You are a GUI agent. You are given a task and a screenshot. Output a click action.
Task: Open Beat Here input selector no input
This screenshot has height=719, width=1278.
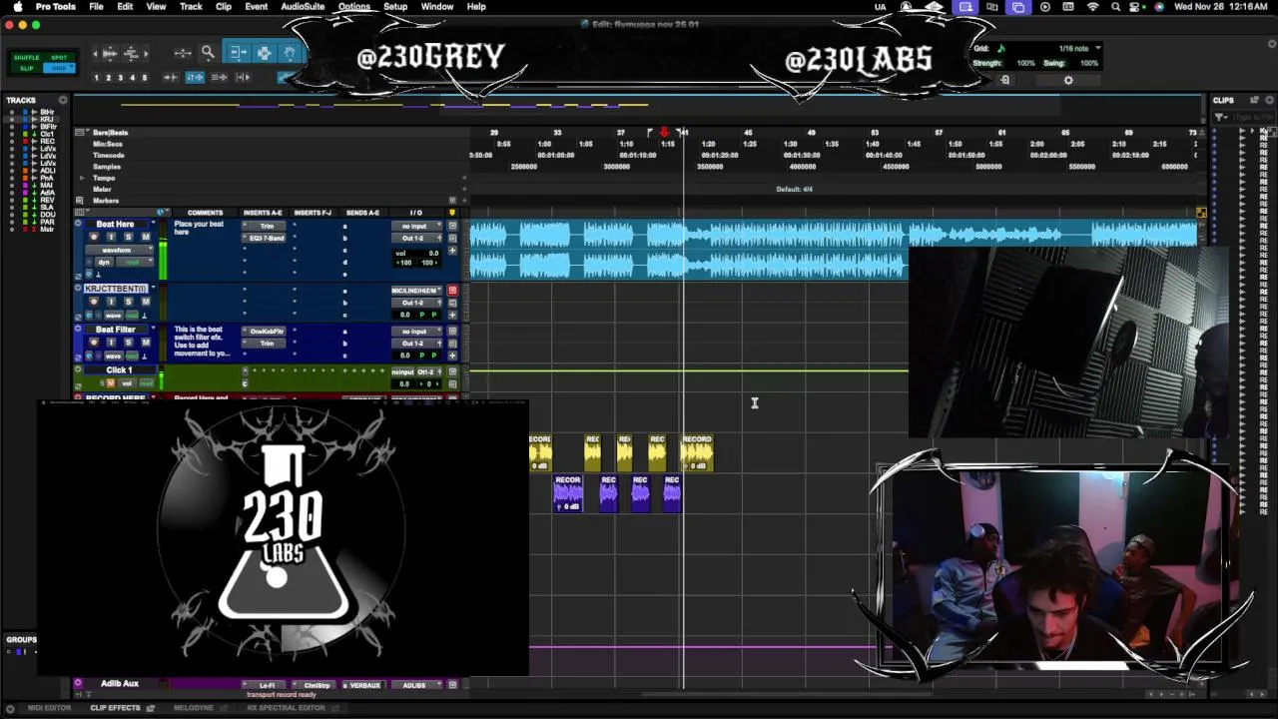414,226
